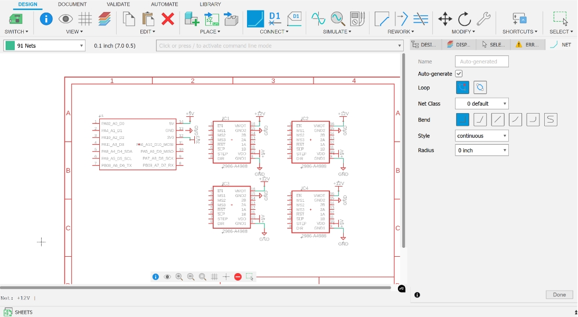Open the Radius dropdown showing 0 inch
This screenshot has height=317, width=578.
(x=482, y=150)
